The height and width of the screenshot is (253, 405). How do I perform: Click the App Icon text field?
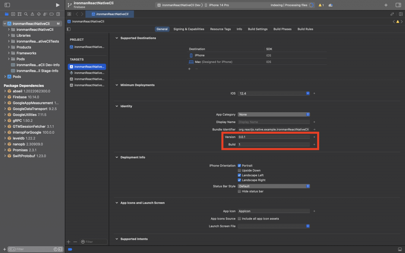pos(274,211)
